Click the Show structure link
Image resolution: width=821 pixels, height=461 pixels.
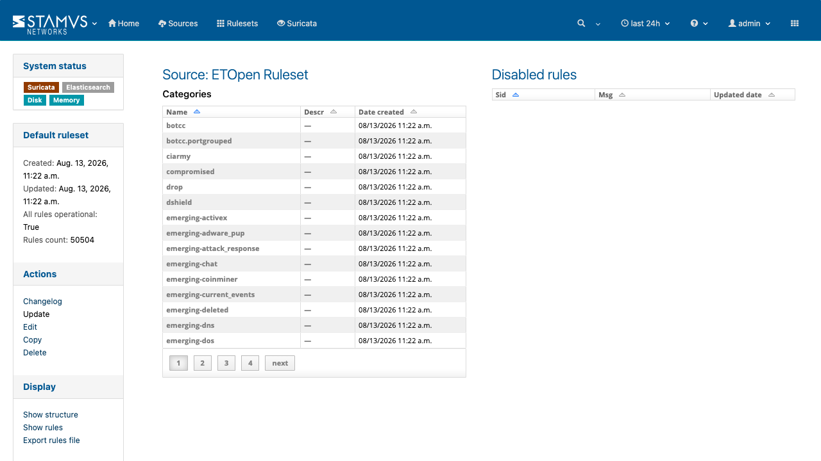click(x=51, y=414)
